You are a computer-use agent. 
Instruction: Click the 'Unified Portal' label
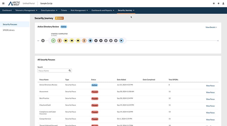[29, 4]
